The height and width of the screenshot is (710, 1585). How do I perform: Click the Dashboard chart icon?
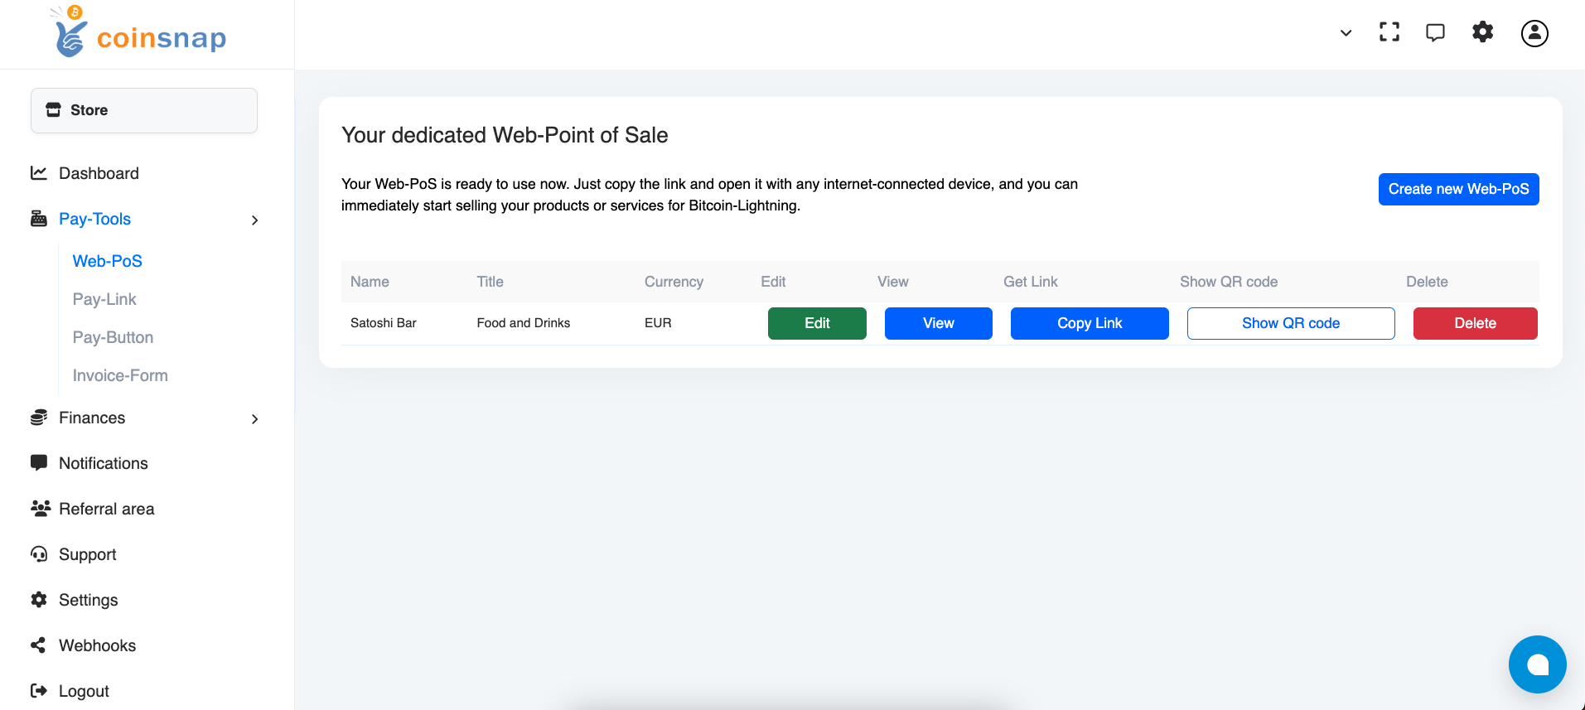click(x=39, y=173)
